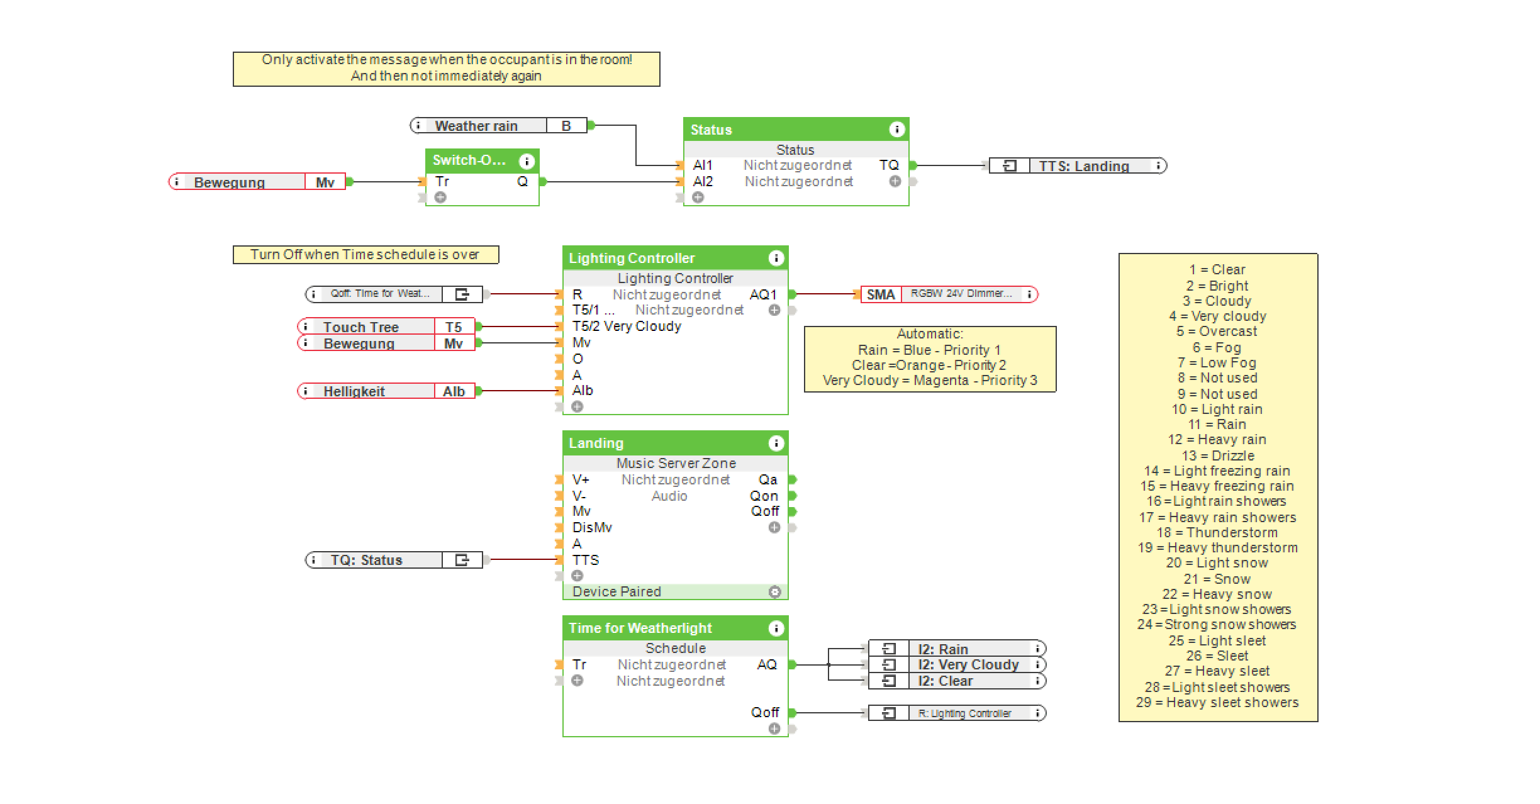Screen dimensions: 1540x804
Task: Click the weather codes note listing
Action: click(x=1217, y=486)
